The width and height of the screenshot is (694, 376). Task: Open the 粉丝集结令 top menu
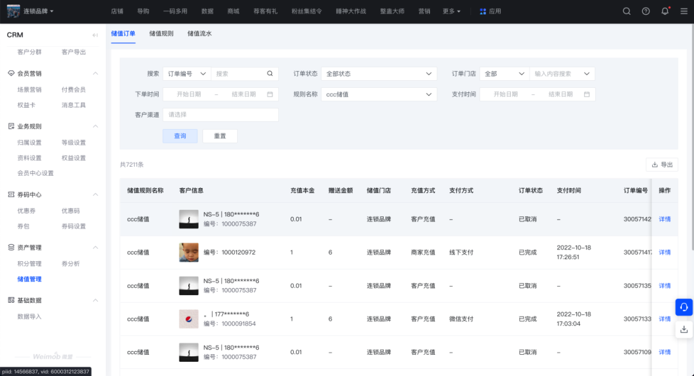pyautogui.click(x=307, y=12)
